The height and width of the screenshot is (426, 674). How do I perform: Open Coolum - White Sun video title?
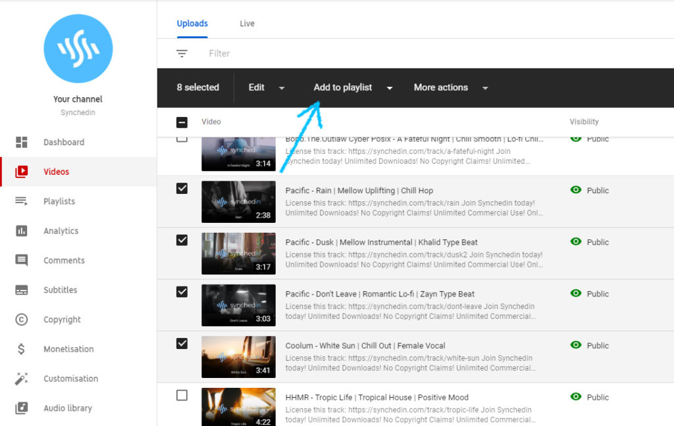pyautogui.click(x=365, y=345)
